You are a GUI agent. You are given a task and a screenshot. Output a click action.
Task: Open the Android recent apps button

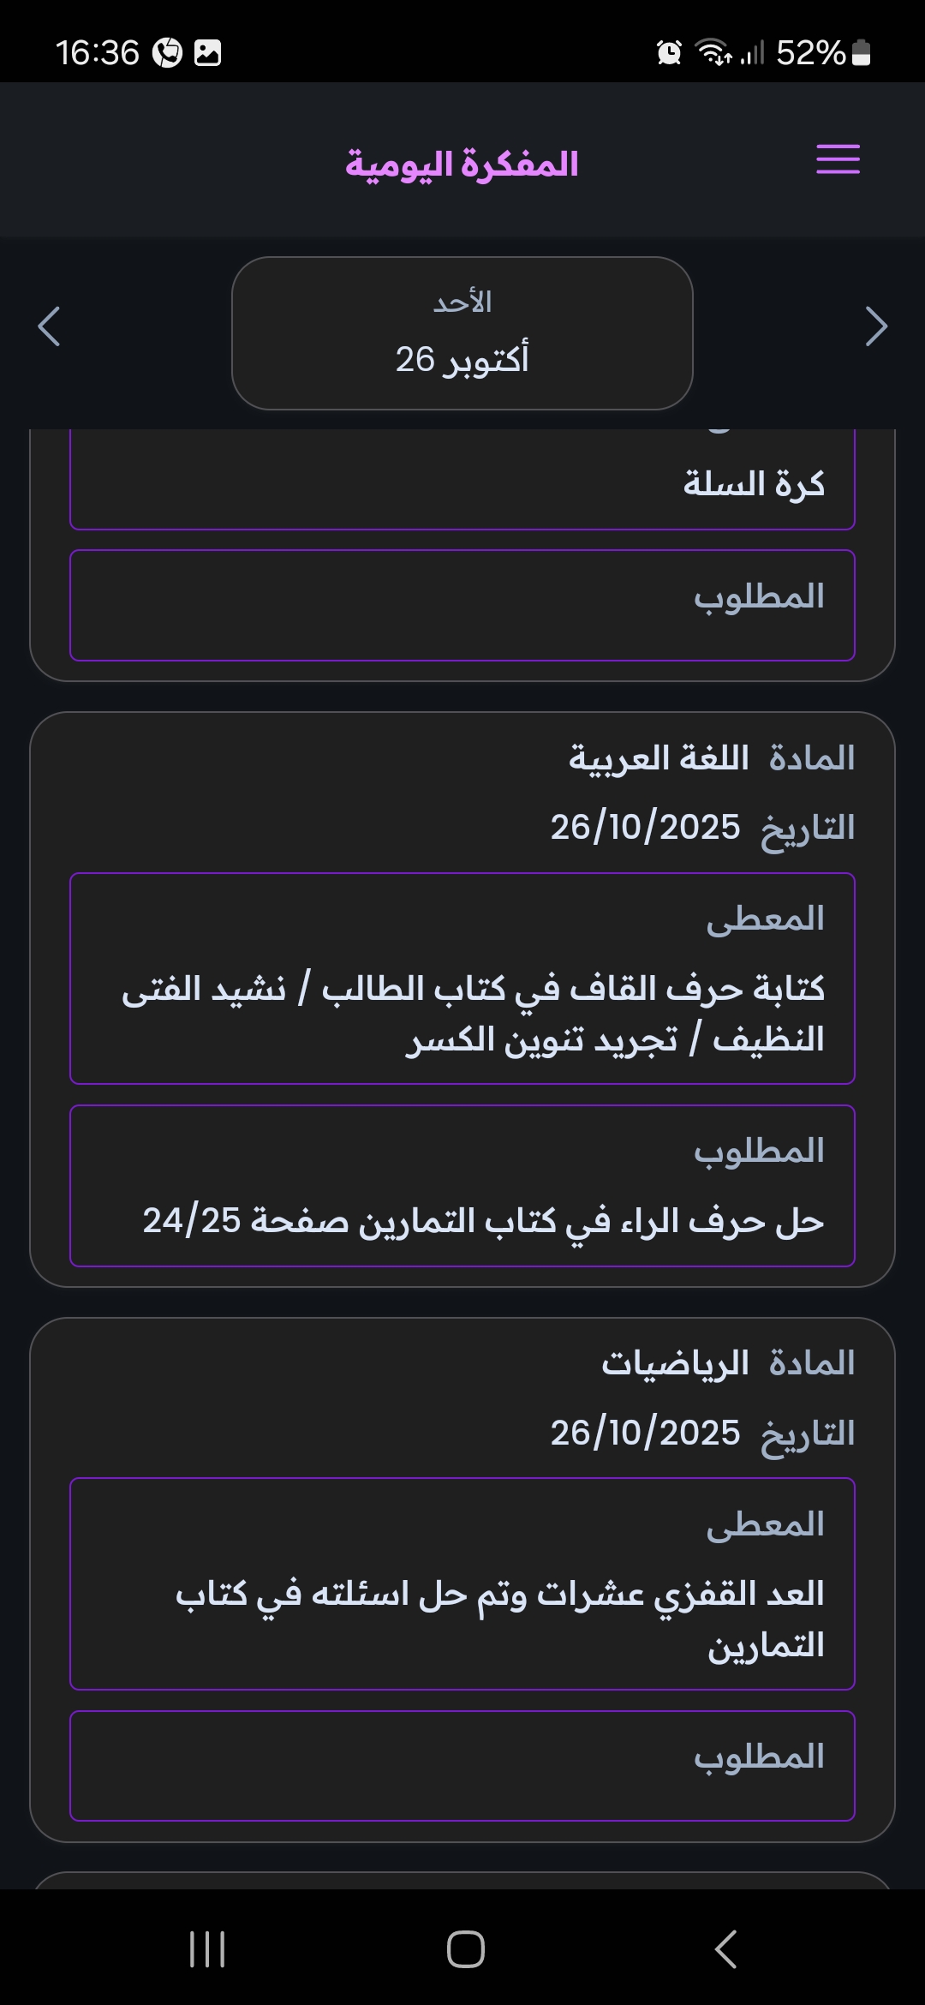tap(207, 1949)
